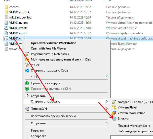153x139 pixels.
Task: Click the Visual Studio Code icon
Action: tap(27, 70)
